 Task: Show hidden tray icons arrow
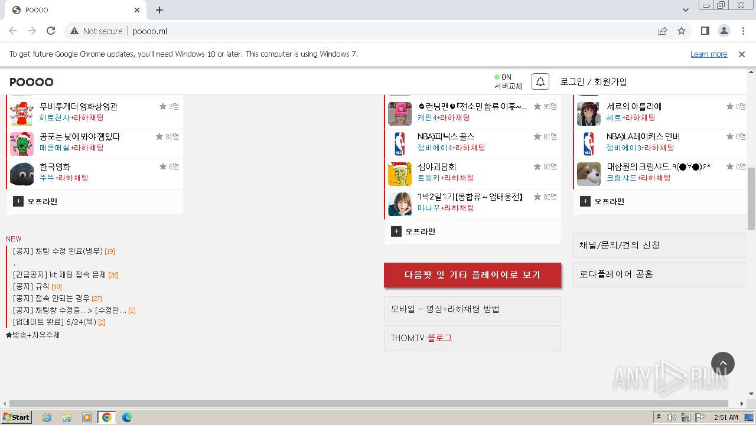tap(659, 417)
